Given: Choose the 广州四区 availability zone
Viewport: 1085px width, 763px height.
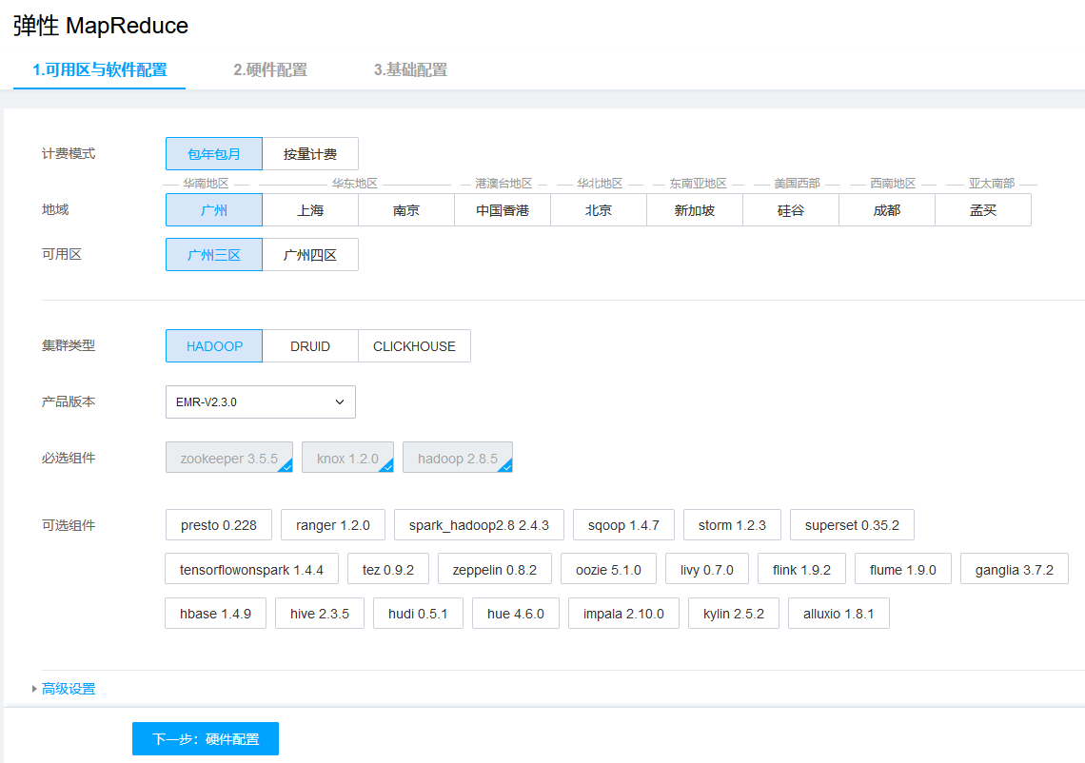Looking at the screenshot, I should click(310, 254).
